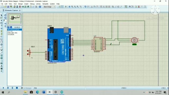Open the Library menu
Viewport: 169px width, 95px height.
[x=38, y=4]
